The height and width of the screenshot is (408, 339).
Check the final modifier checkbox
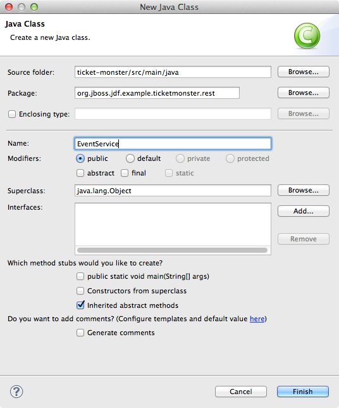125,173
